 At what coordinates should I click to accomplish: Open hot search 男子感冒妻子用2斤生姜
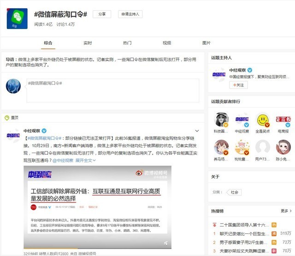(243, 242)
